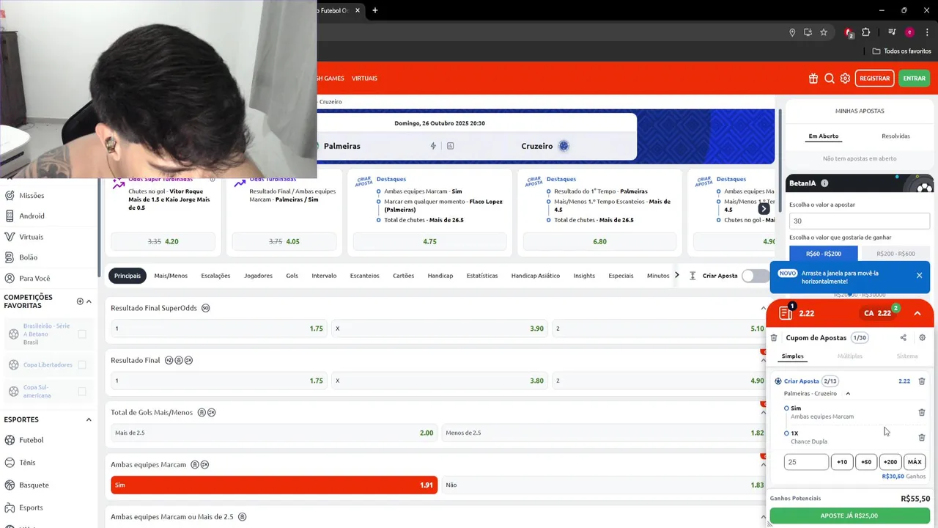Collapse the Total de Gols Mais/Menos section
The image size is (938, 528).
[x=763, y=412]
